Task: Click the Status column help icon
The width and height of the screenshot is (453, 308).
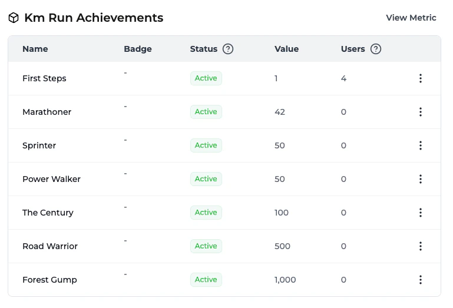Action: pos(228,49)
